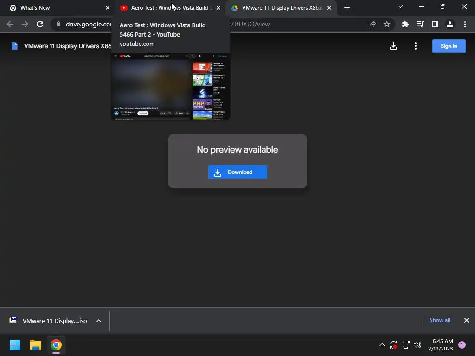Open the volume control in tray

[417, 345]
